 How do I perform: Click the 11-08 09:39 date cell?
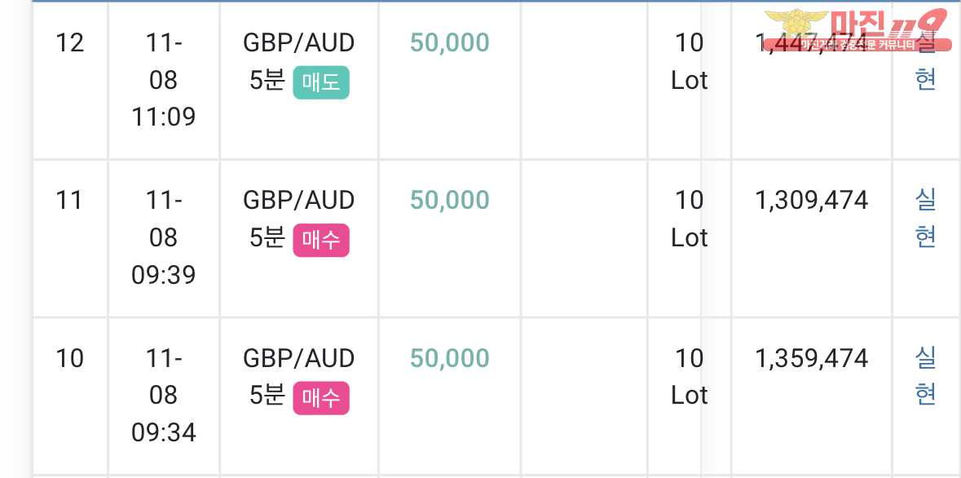tap(164, 237)
